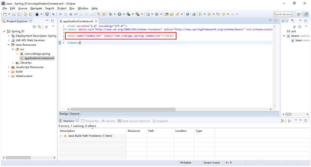This screenshot has width=311, height=167.
Task: Expand JAX-WS Web Services node
Action: [x=8, y=40]
